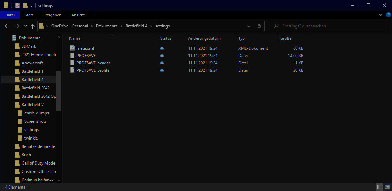Open settings subfolder in sidebar
Screen dimensions: 392x191
click(x=31, y=130)
